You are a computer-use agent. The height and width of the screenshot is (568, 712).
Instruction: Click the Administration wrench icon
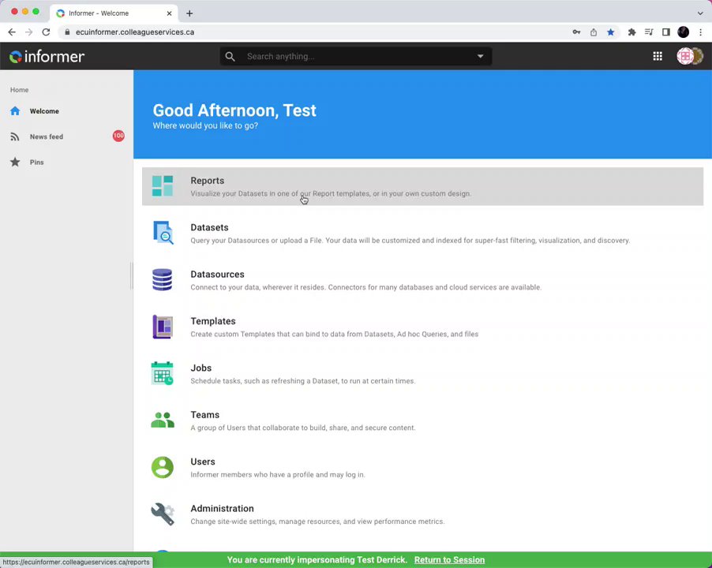coord(163,514)
